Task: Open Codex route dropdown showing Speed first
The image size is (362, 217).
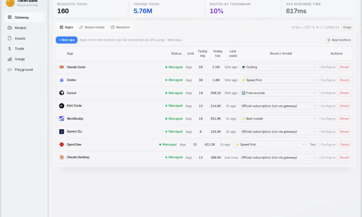Action: pos(278,80)
